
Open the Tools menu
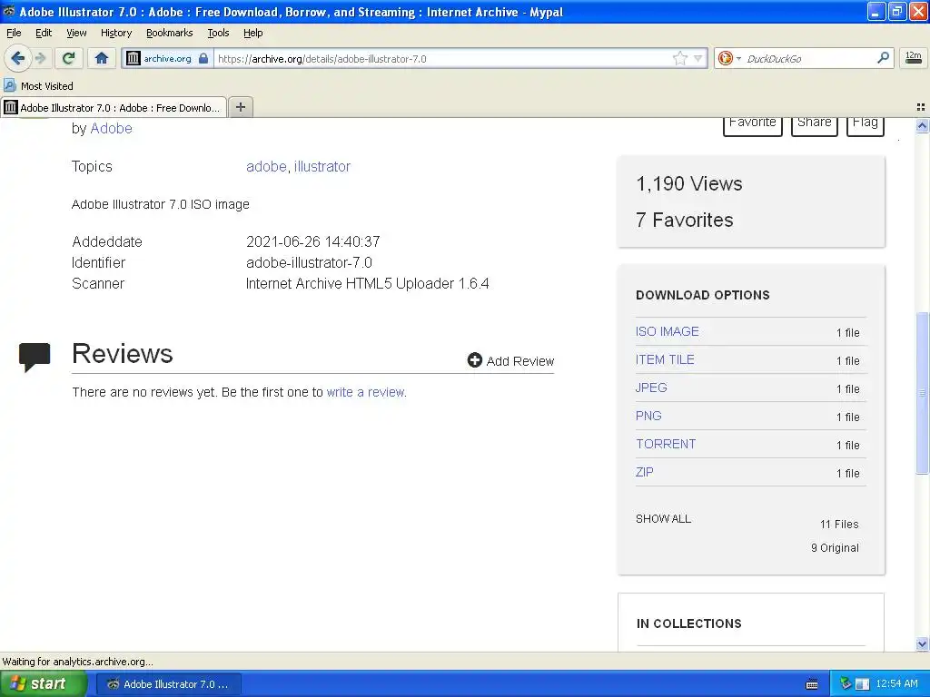pos(218,33)
